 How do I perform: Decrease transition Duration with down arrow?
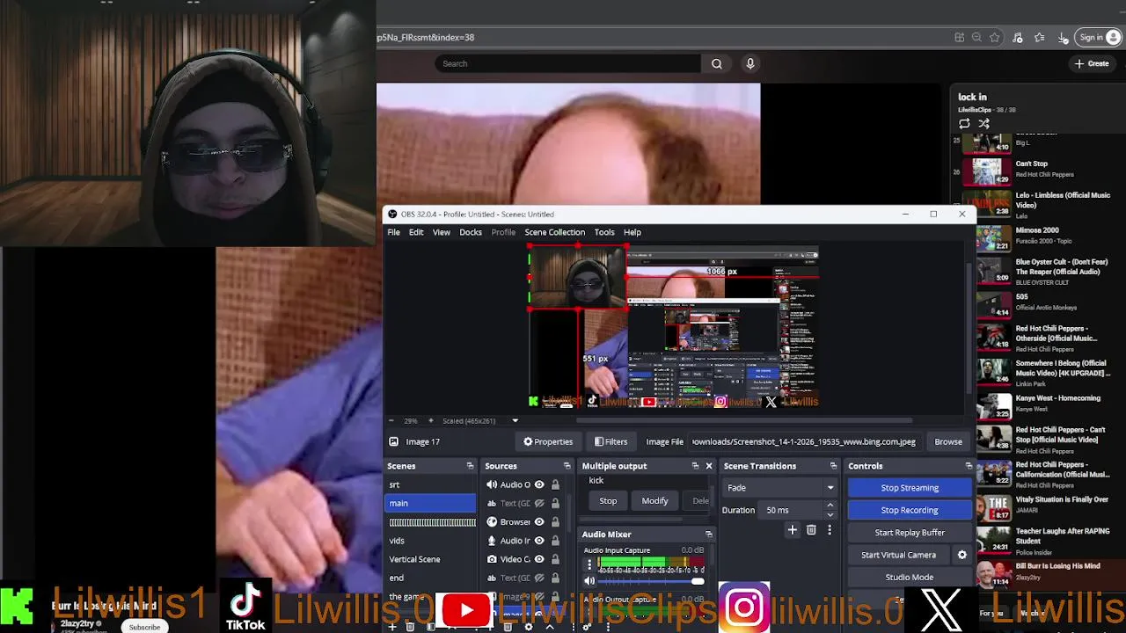(x=830, y=514)
